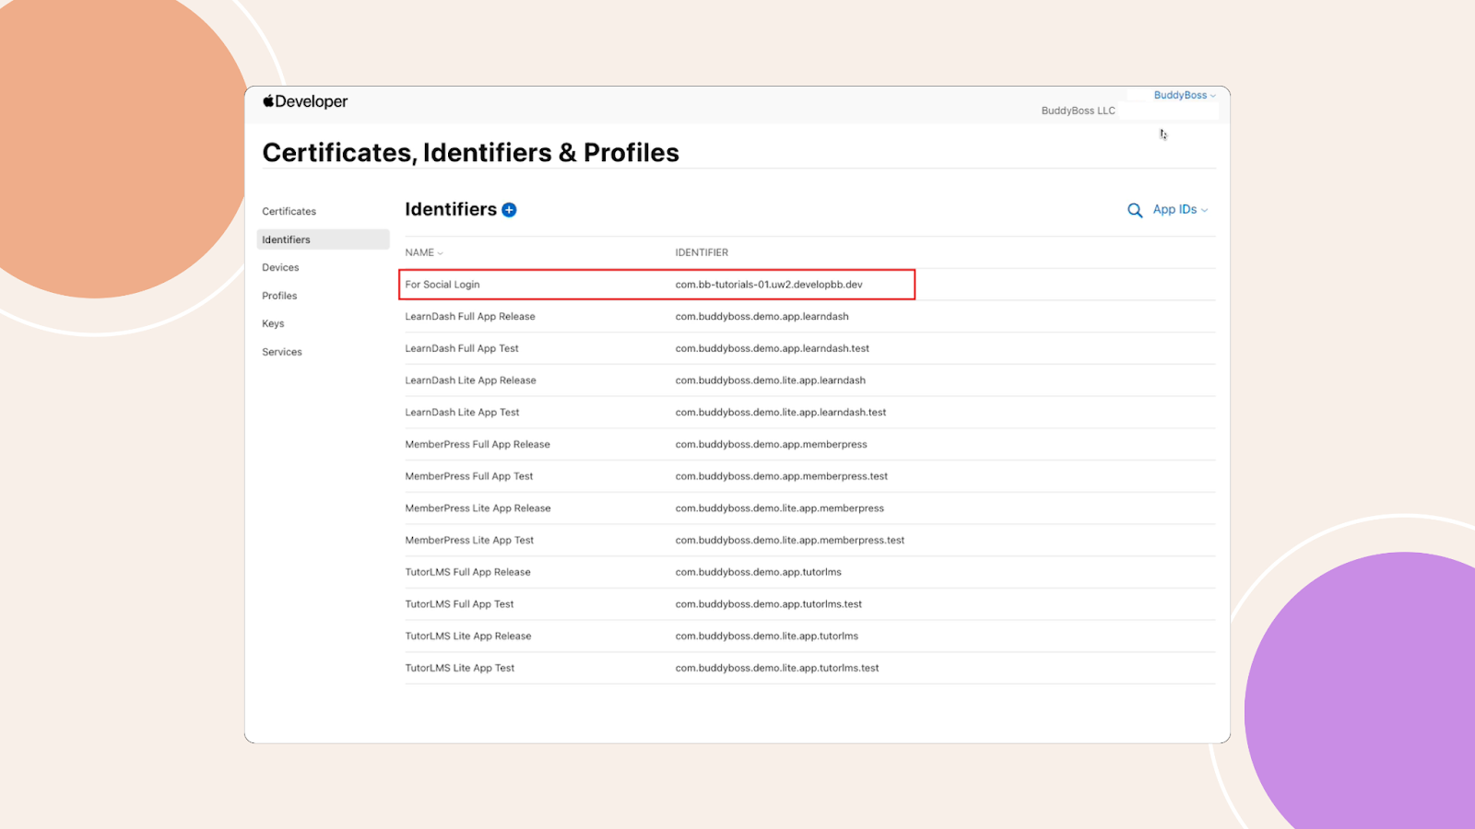Open LearnDash Full App Test identifier
1475x829 pixels.
pos(462,349)
